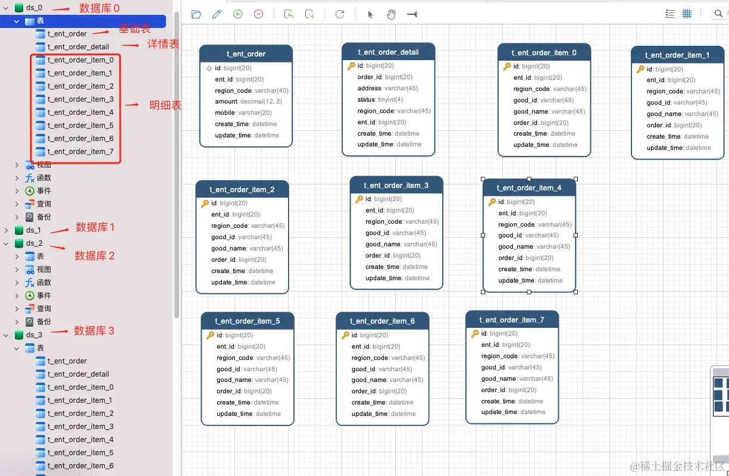Click the import icon with green arrow
This screenshot has width=729, height=476.
(289, 14)
